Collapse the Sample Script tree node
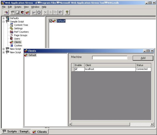 (x=3, y=22)
